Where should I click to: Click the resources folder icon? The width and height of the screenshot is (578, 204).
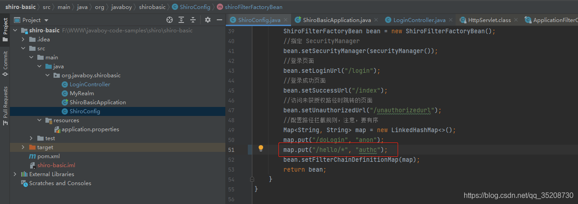(49, 120)
